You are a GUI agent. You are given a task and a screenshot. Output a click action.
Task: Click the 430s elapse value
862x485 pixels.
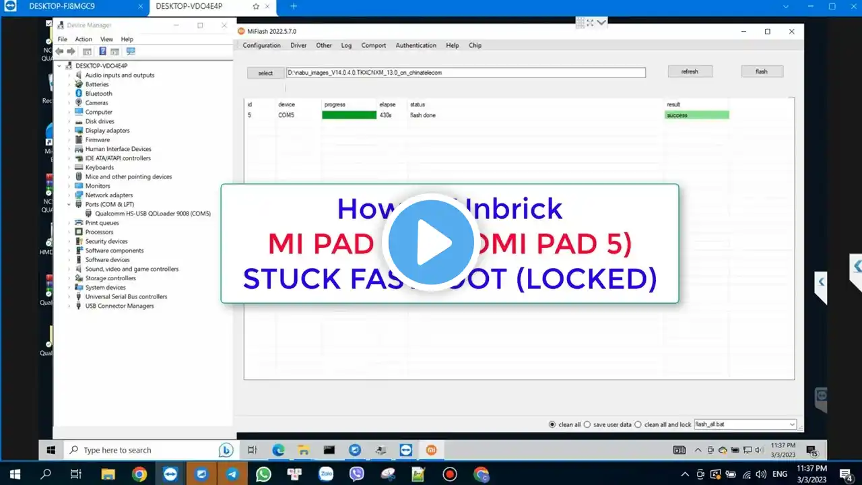click(385, 115)
